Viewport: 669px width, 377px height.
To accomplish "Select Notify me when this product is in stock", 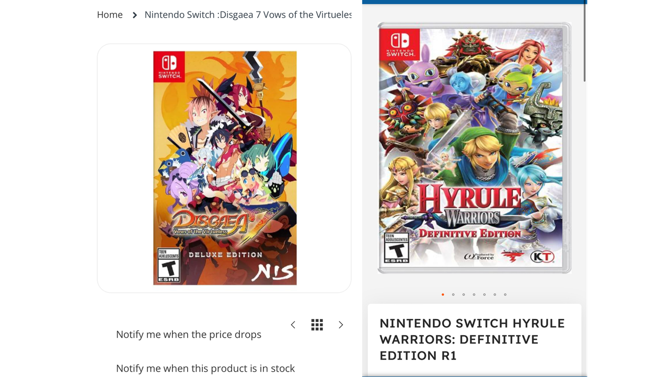I will [x=205, y=369].
